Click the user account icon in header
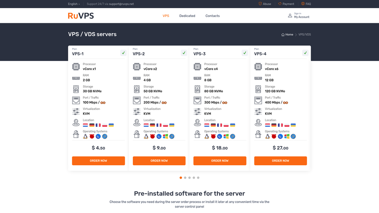This screenshot has width=379, height=213. (x=290, y=16)
